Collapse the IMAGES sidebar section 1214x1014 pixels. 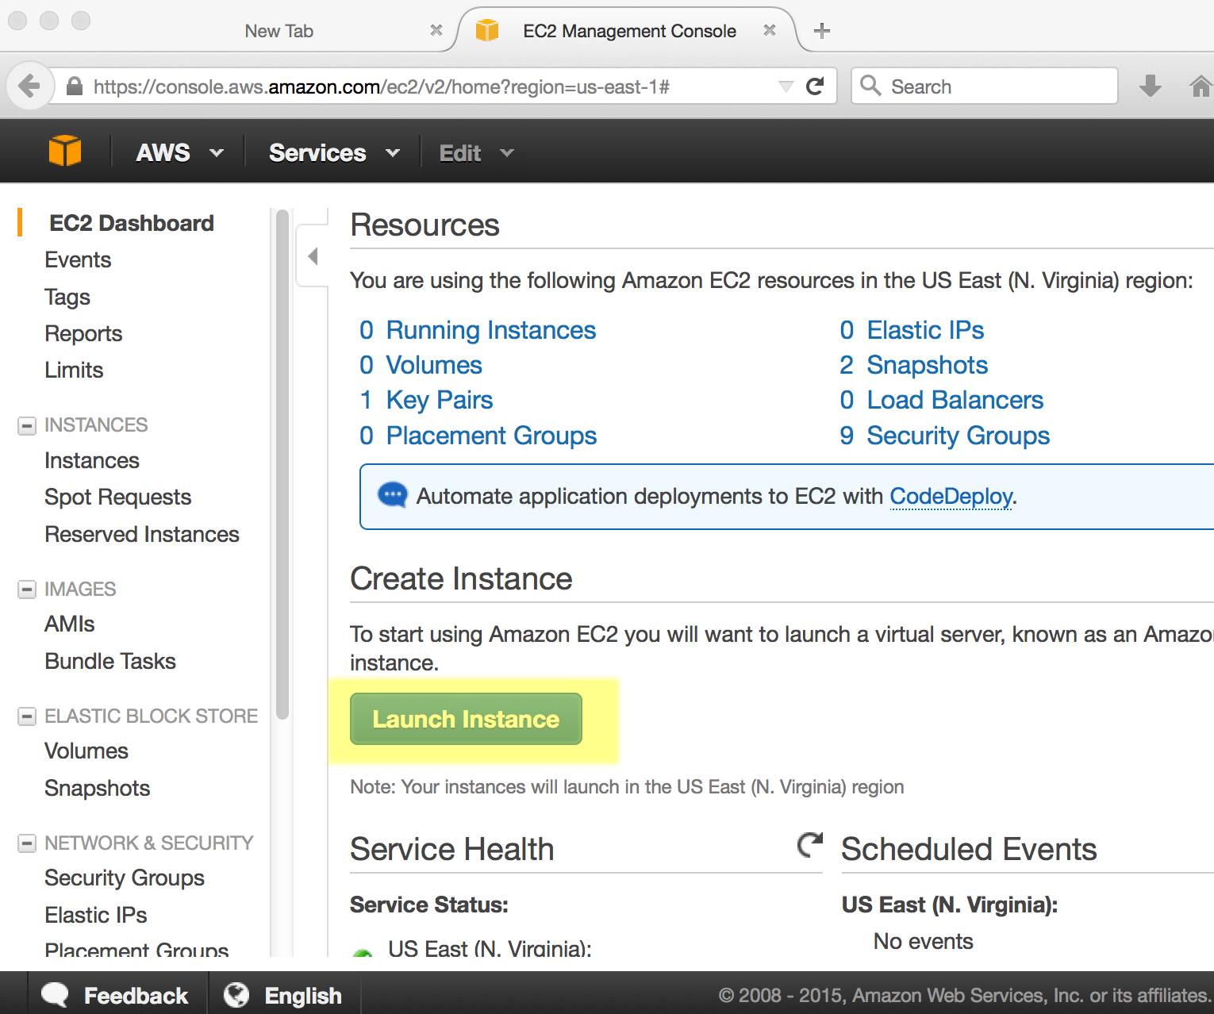coord(27,590)
